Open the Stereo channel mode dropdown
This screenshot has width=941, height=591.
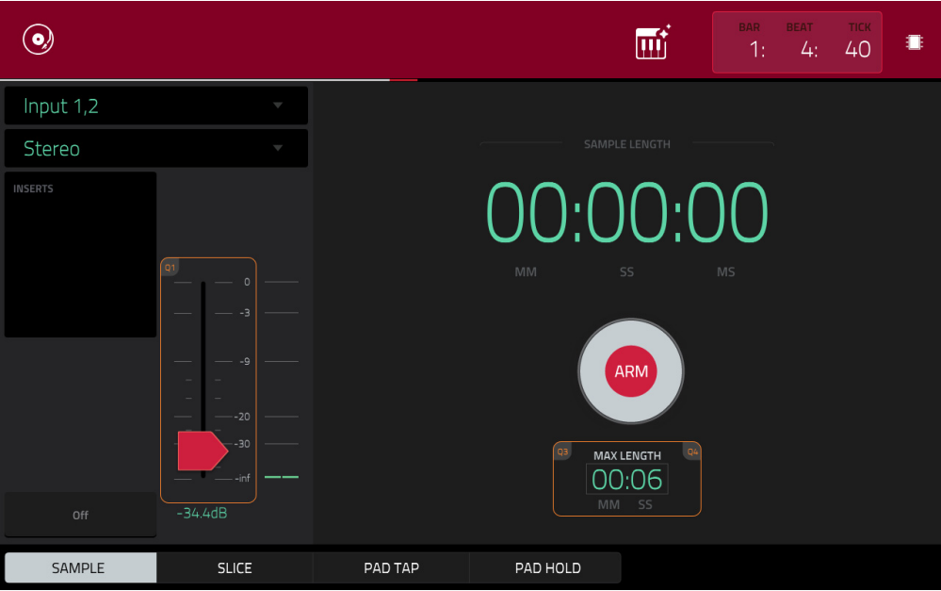click(x=156, y=148)
